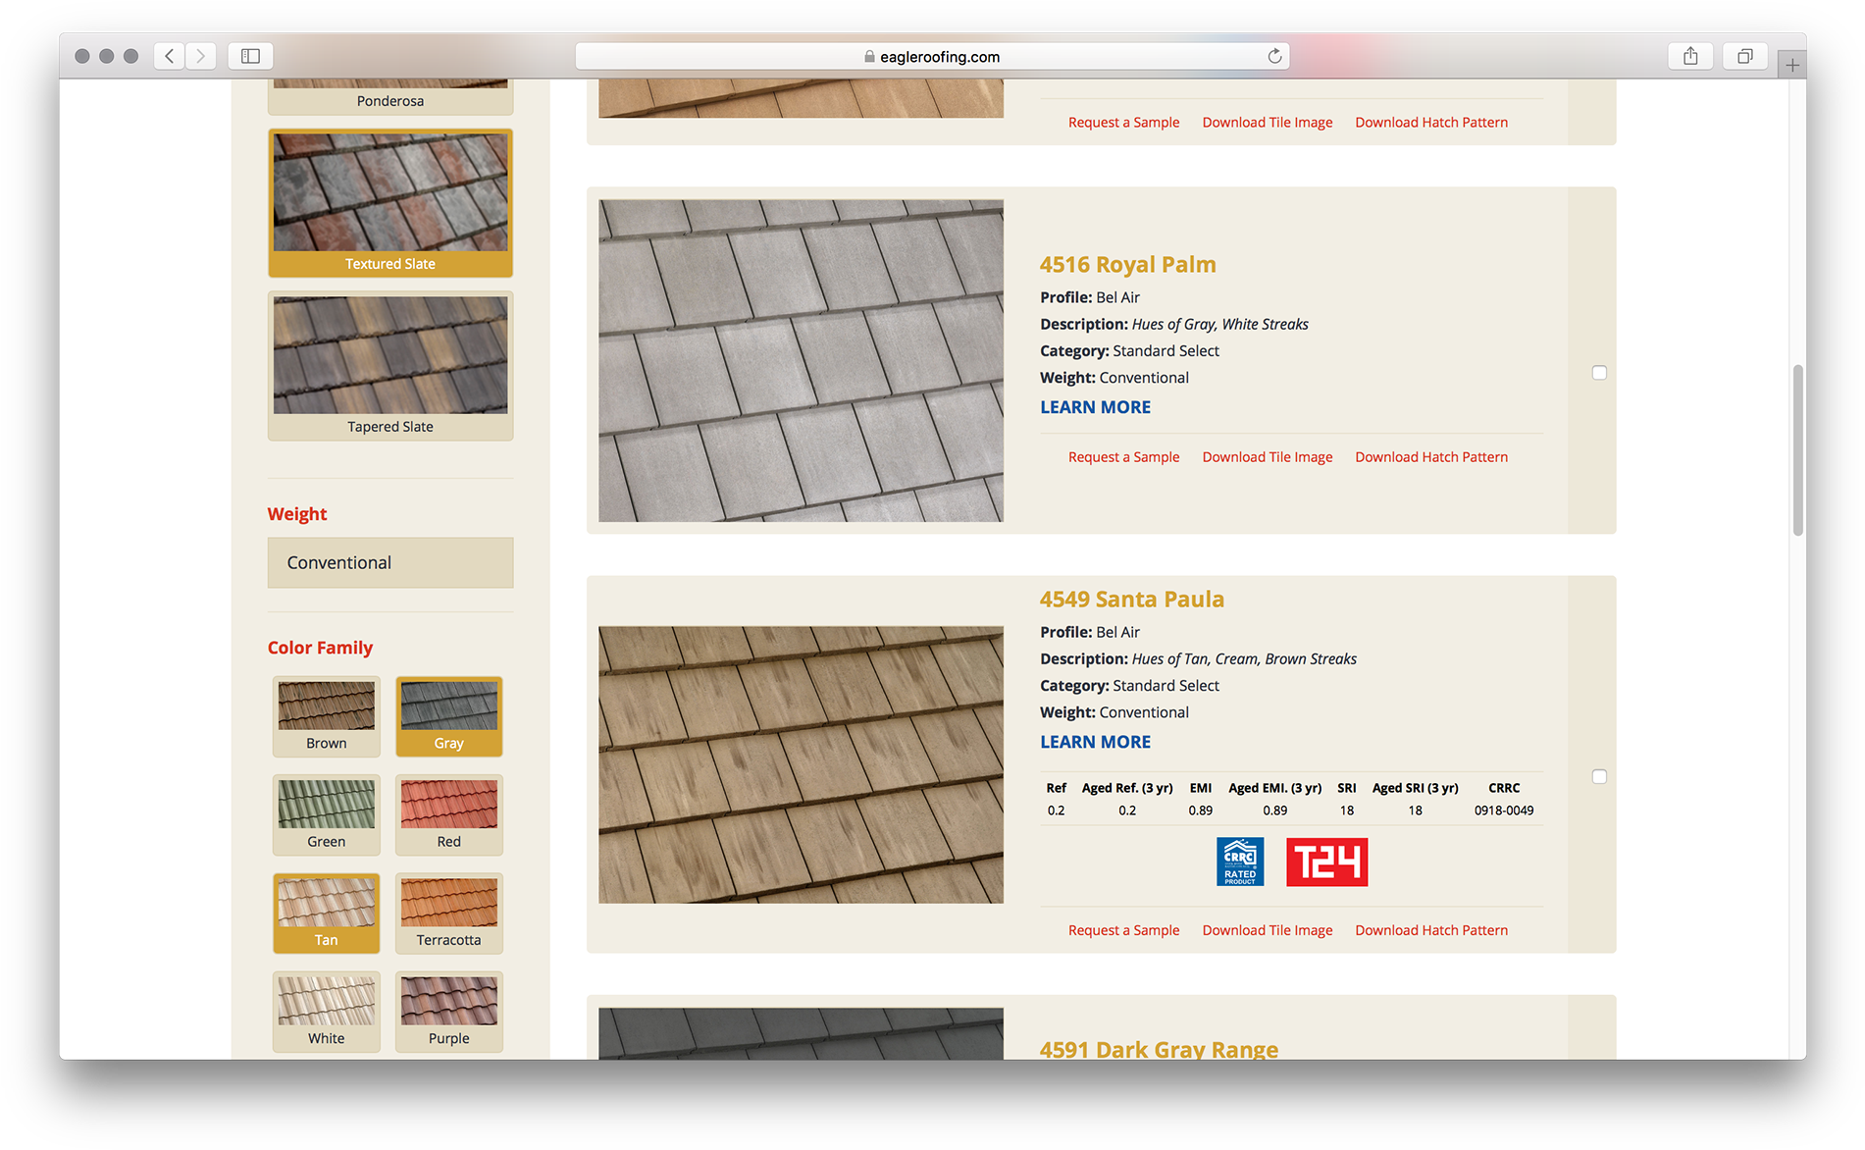This screenshot has height=1150, width=1865.
Task: Select the Green color family swatch
Action: 327,814
